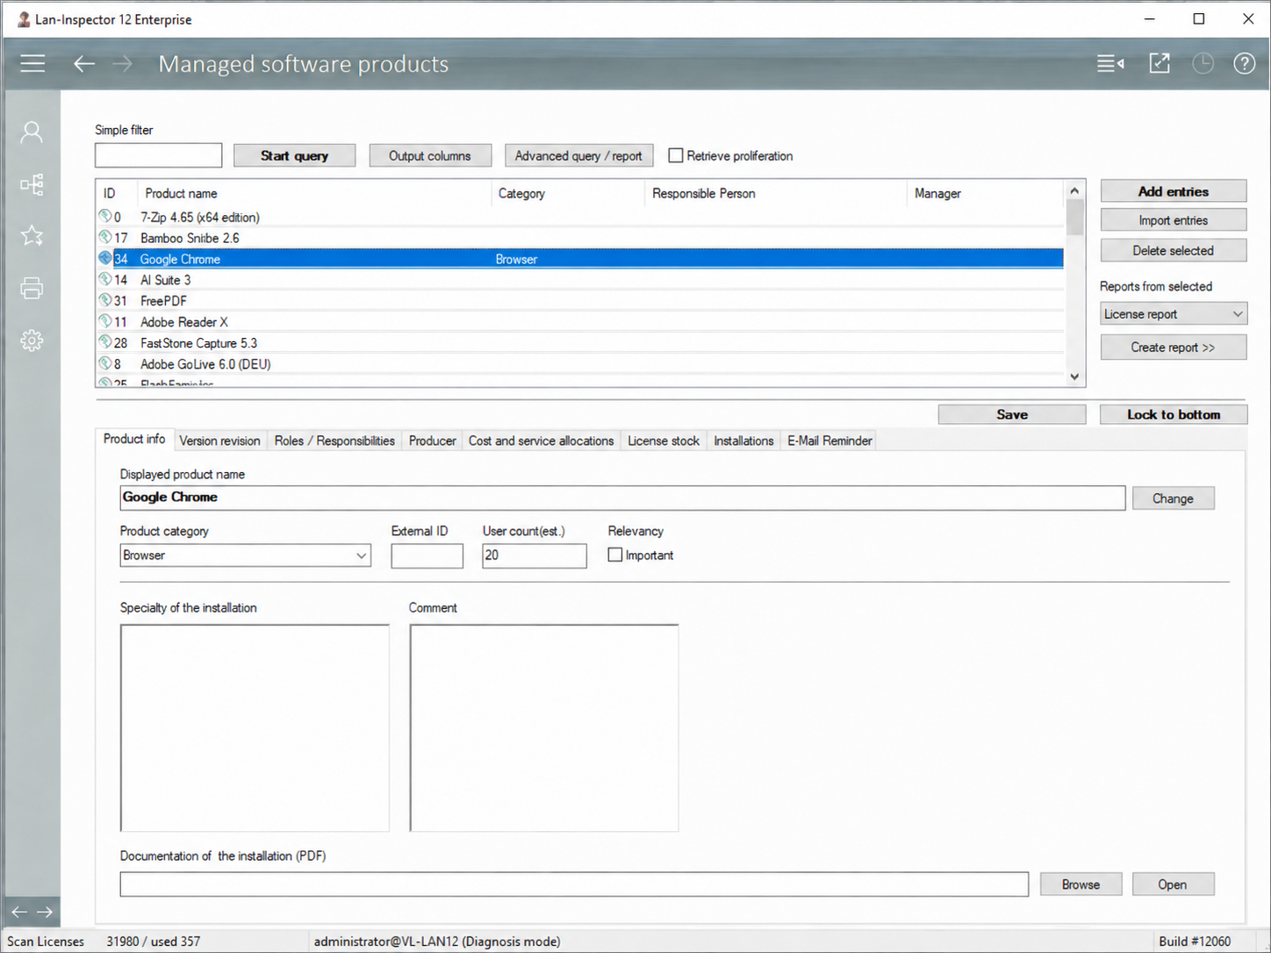
Task: Browse for installation PDF documentation
Action: (1081, 884)
